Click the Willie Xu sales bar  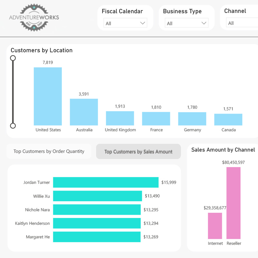click(x=97, y=196)
